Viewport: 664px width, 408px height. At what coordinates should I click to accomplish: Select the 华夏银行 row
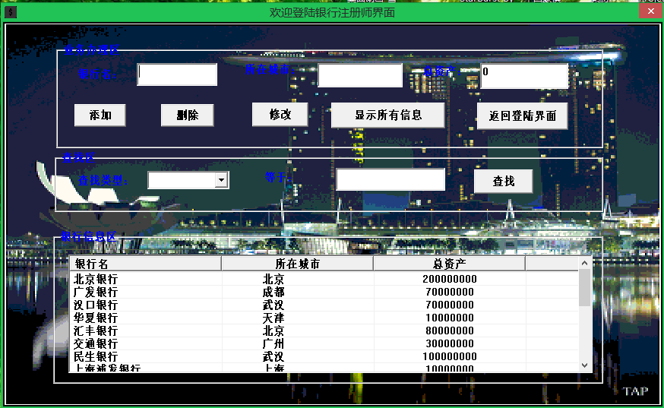click(324, 318)
